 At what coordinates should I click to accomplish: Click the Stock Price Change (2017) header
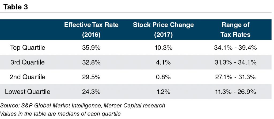[x=163, y=29]
